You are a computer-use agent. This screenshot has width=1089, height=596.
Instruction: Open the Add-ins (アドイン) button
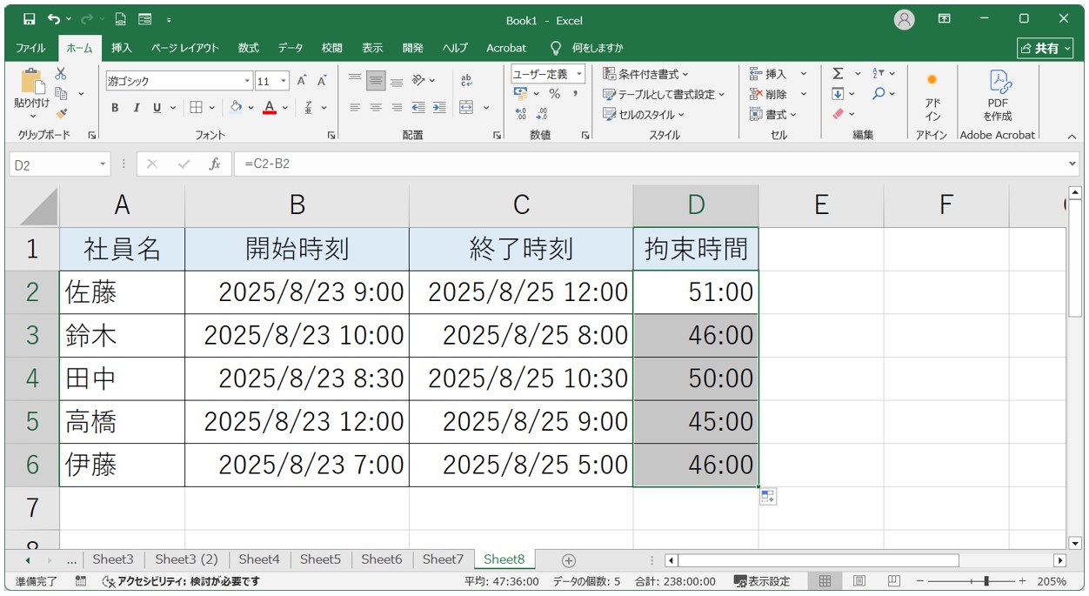tap(932, 97)
